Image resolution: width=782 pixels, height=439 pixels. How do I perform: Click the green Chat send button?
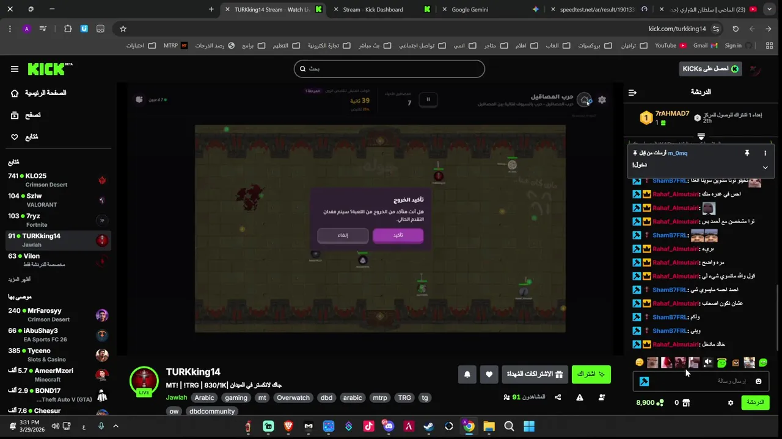[755, 403]
